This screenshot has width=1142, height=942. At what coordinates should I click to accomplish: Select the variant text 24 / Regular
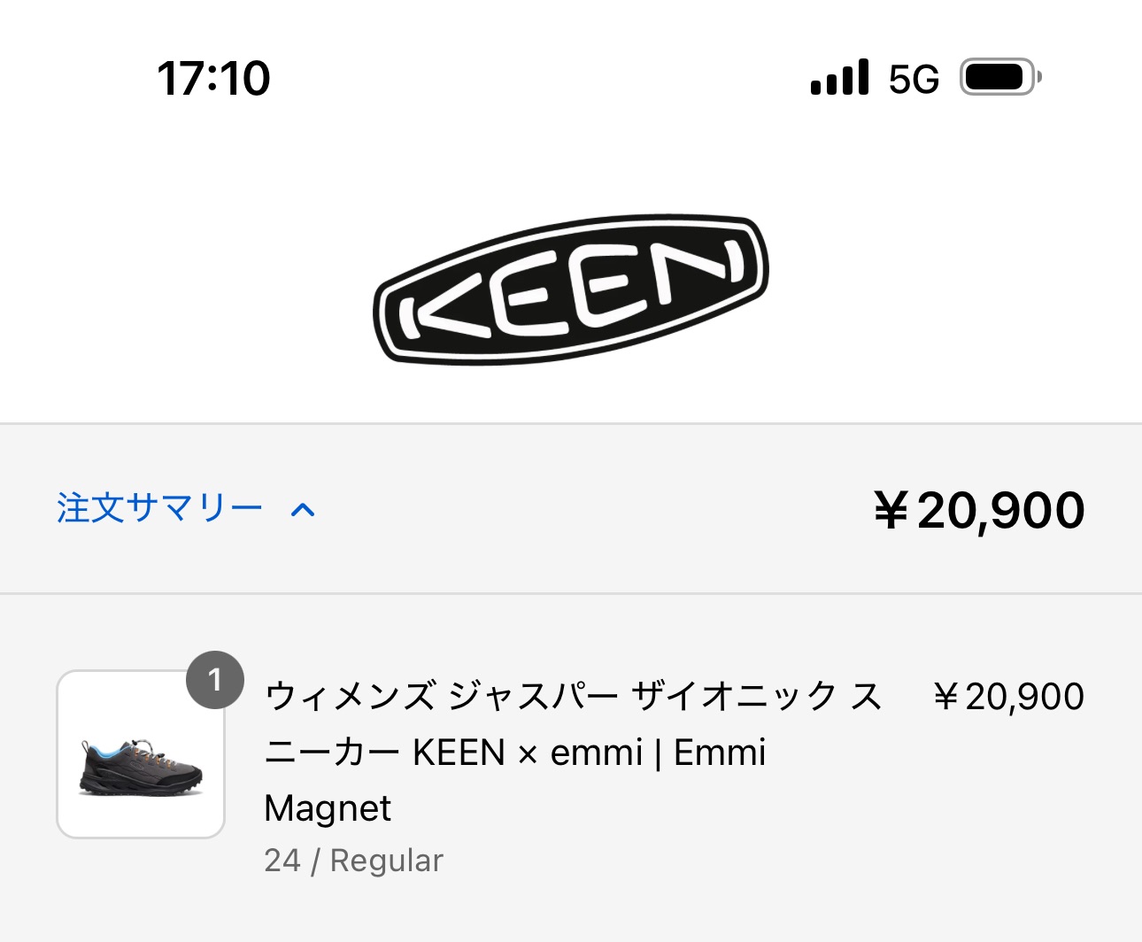tap(354, 859)
